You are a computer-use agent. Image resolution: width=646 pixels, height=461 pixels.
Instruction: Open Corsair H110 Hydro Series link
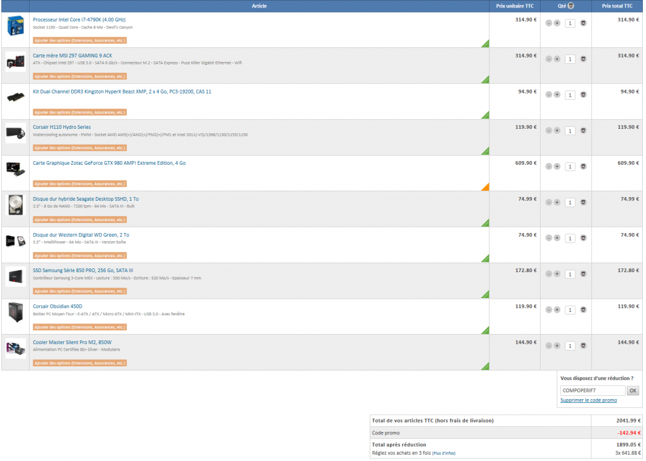tap(62, 127)
